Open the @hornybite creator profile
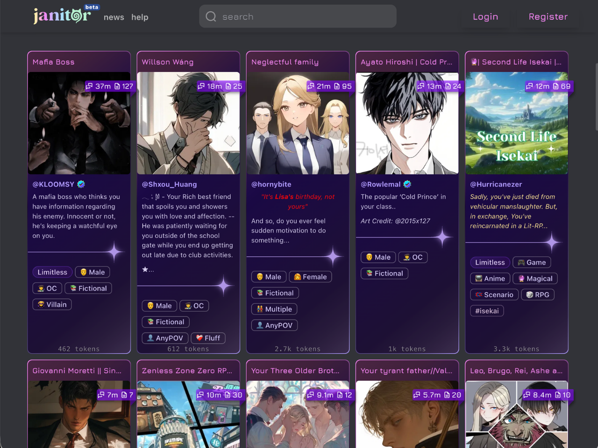Viewport: 598px width, 448px height. tap(271, 184)
